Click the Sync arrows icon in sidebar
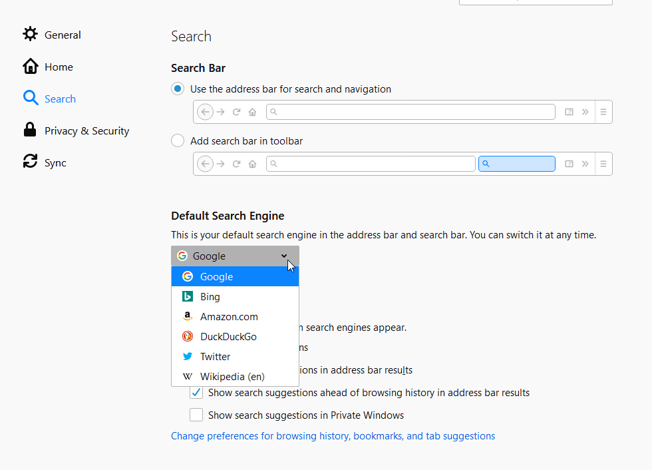 coord(30,161)
